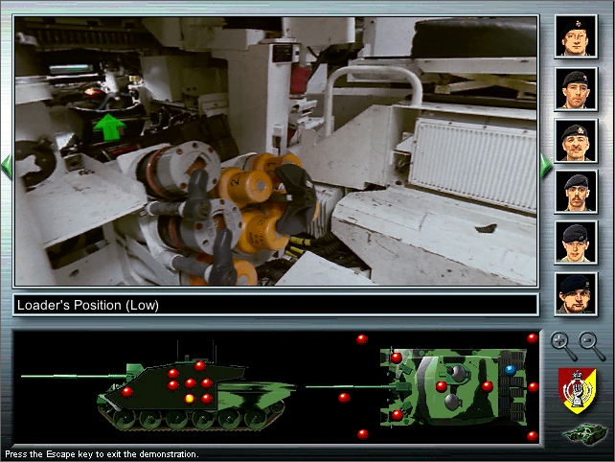Select the fourth crew portrait from the top
Image resolution: width=615 pixels, height=462 pixels.
577,192
